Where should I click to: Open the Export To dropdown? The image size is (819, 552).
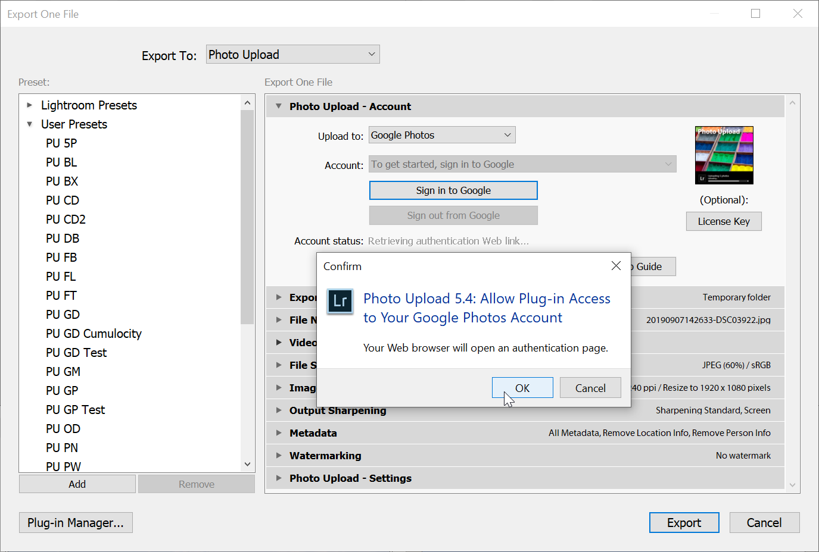[292, 55]
